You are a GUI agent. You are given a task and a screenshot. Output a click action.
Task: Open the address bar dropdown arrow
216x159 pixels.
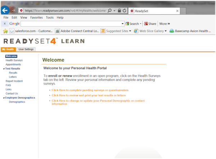point(114,10)
